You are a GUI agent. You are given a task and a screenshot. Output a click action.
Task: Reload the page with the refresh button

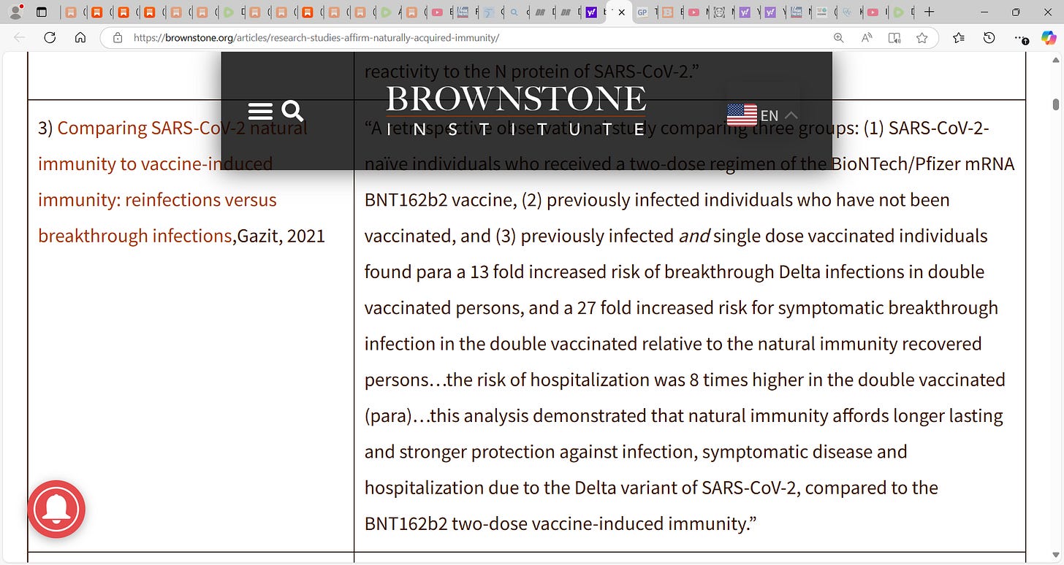point(50,38)
